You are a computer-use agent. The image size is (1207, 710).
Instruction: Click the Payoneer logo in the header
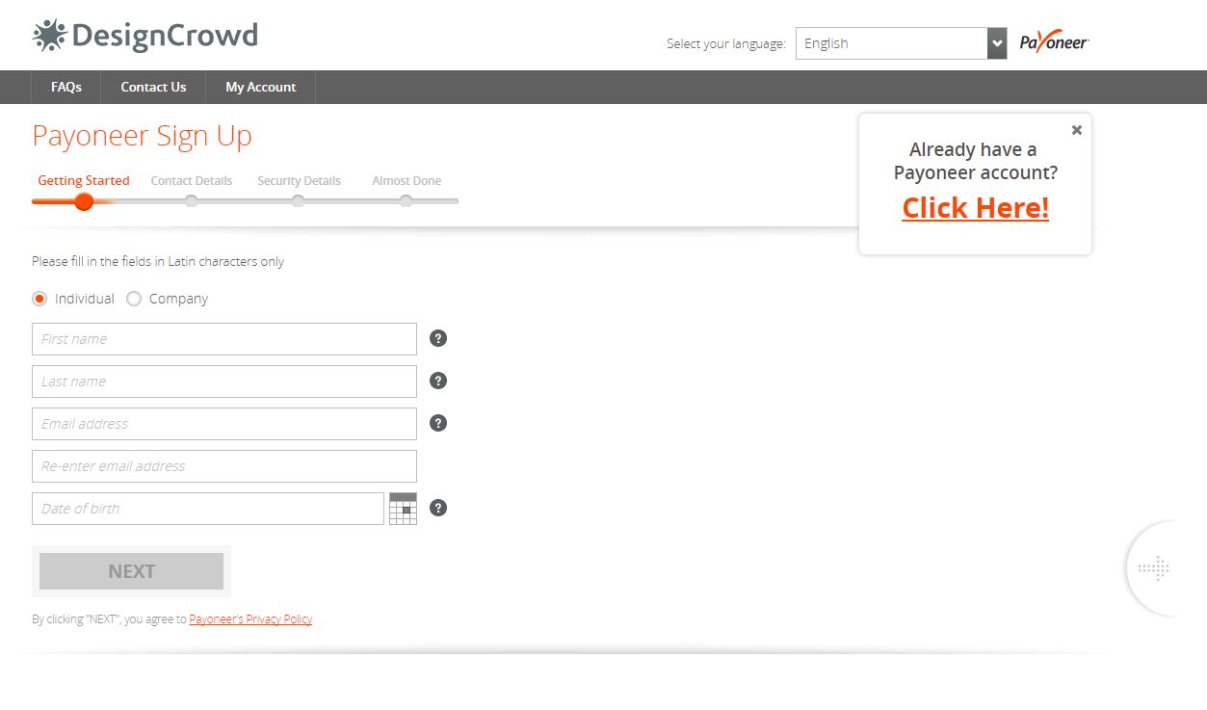click(1054, 42)
